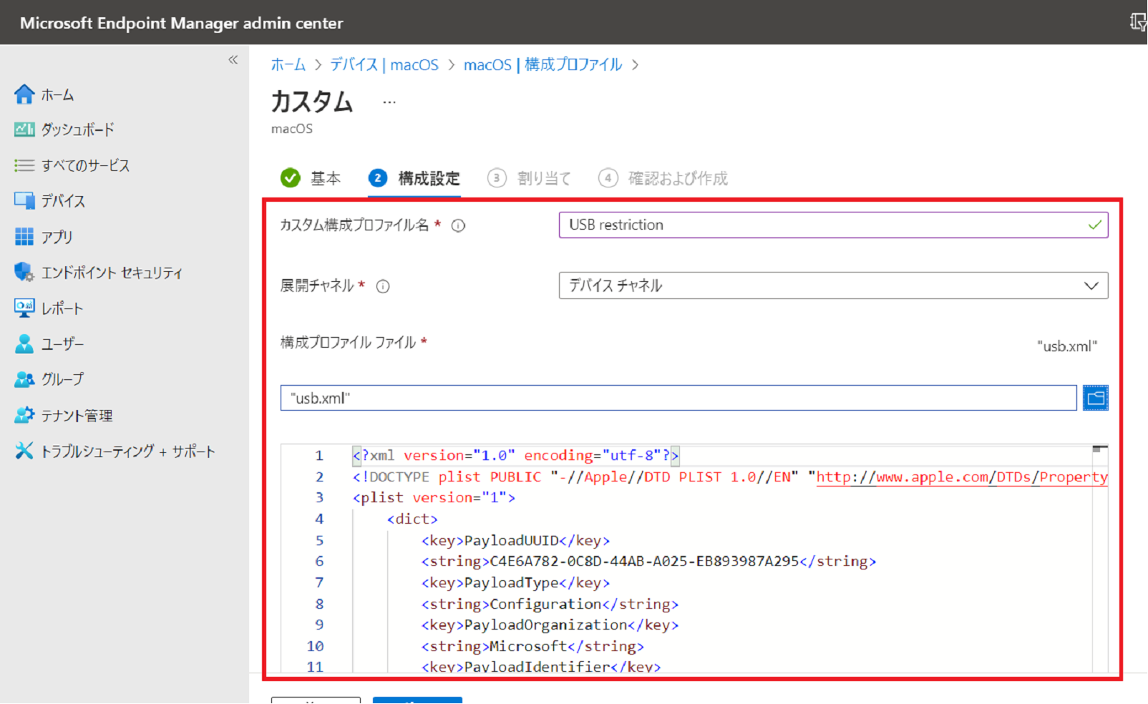Click the Apps grid icon
Image resolution: width=1148 pixels, height=704 pixels.
(x=24, y=237)
